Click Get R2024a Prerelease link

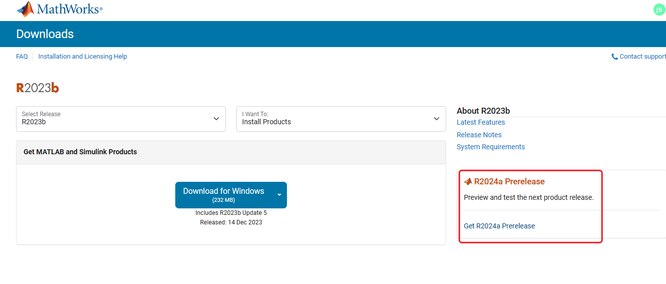[499, 226]
